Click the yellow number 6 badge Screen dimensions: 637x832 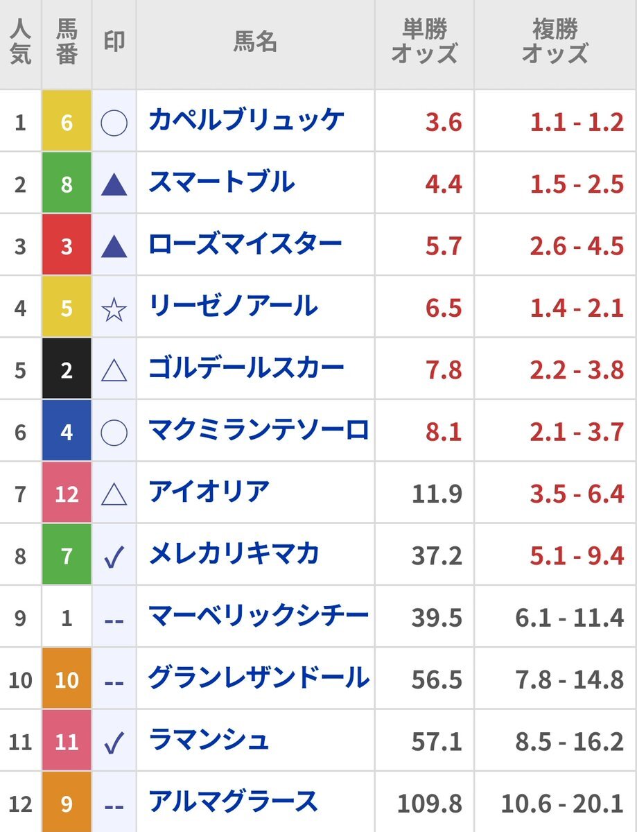[67, 121]
